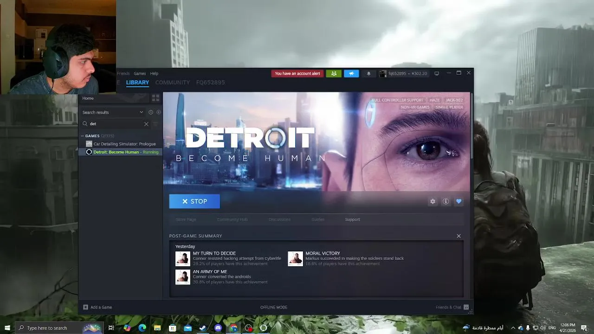Clear the 'det' search with X icon

pyautogui.click(x=146, y=124)
